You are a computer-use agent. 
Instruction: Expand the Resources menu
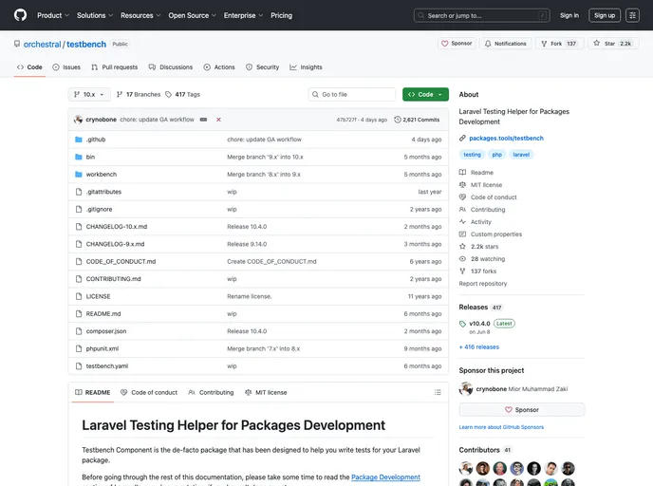[140, 15]
